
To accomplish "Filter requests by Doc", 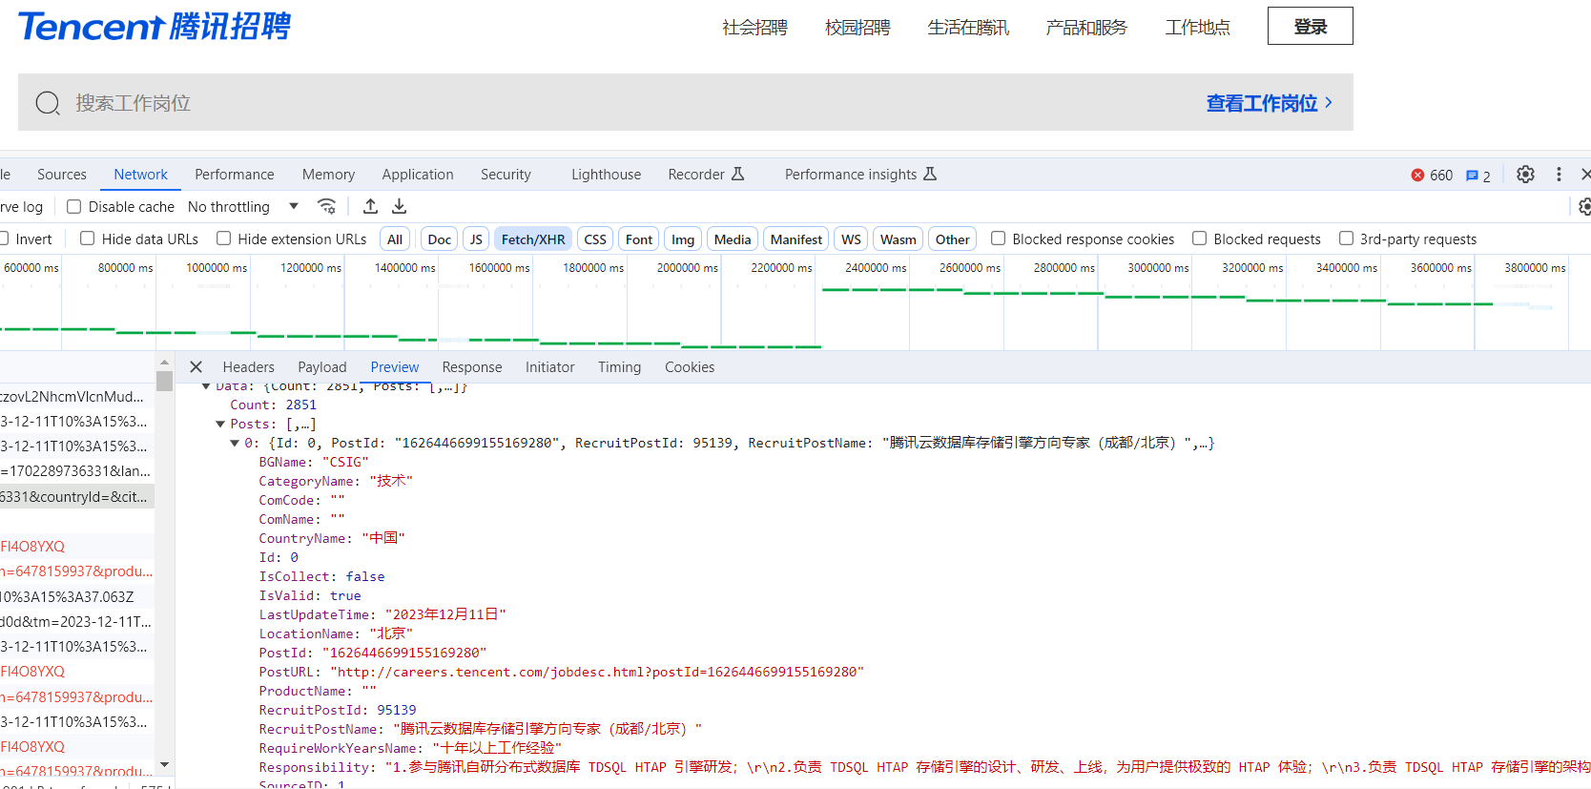I will point(440,239).
